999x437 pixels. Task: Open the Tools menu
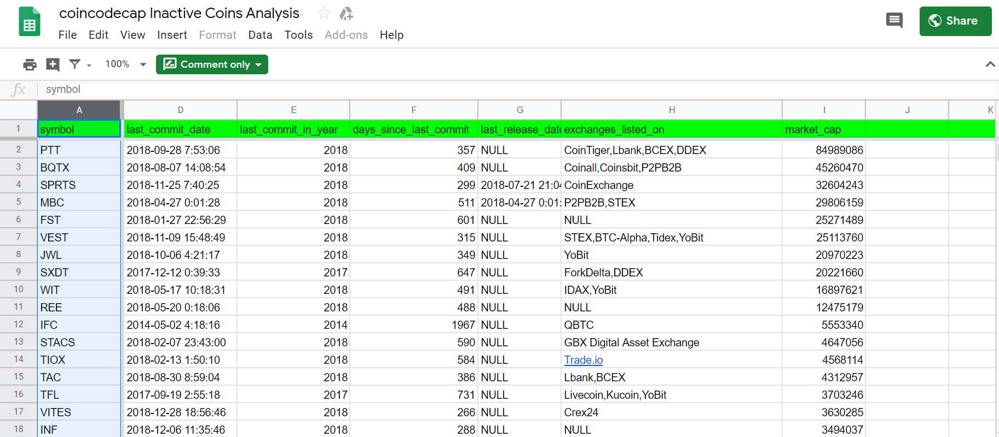point(298,35)
